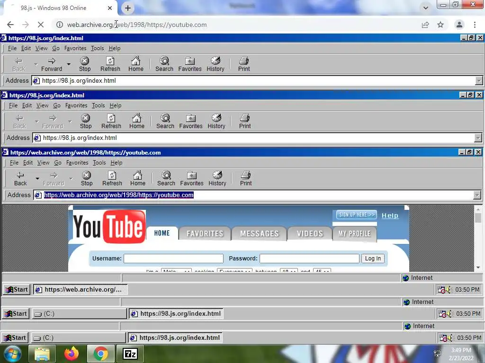Open Go menu in outermost 98.js.org IE window
The height and width of the screenshot is (363, 485).
56,49
